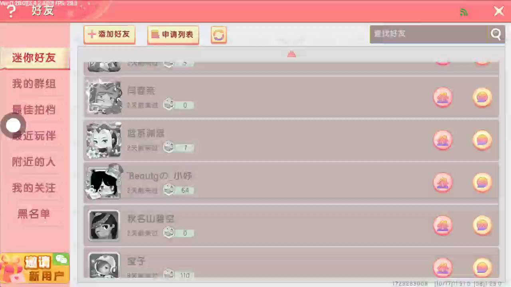Viewport: 511px width, 287px height.
Task: Visit home of friend Beautyの_小妤
Action: point(443,183)
